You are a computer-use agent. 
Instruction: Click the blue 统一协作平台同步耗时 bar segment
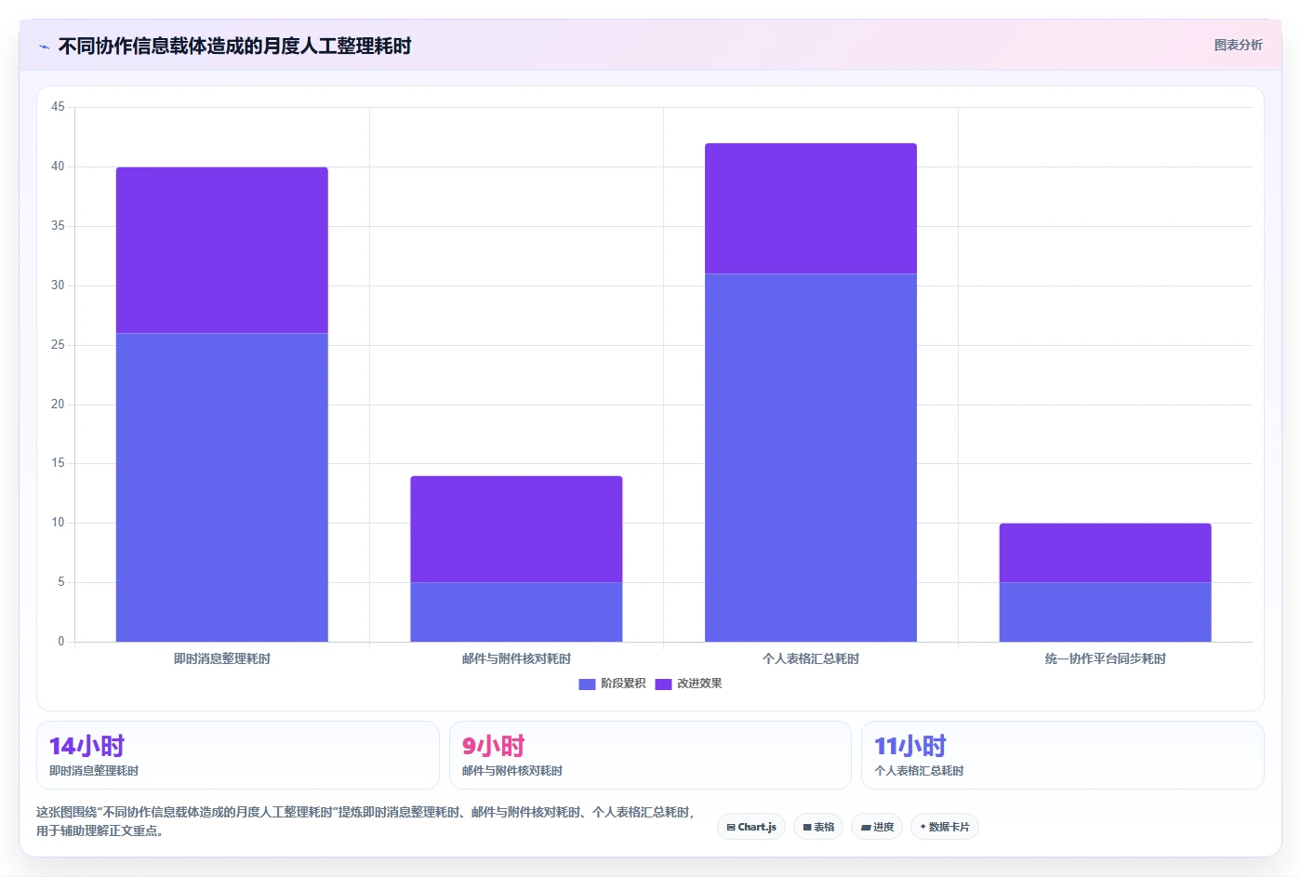pos(1105,612)
